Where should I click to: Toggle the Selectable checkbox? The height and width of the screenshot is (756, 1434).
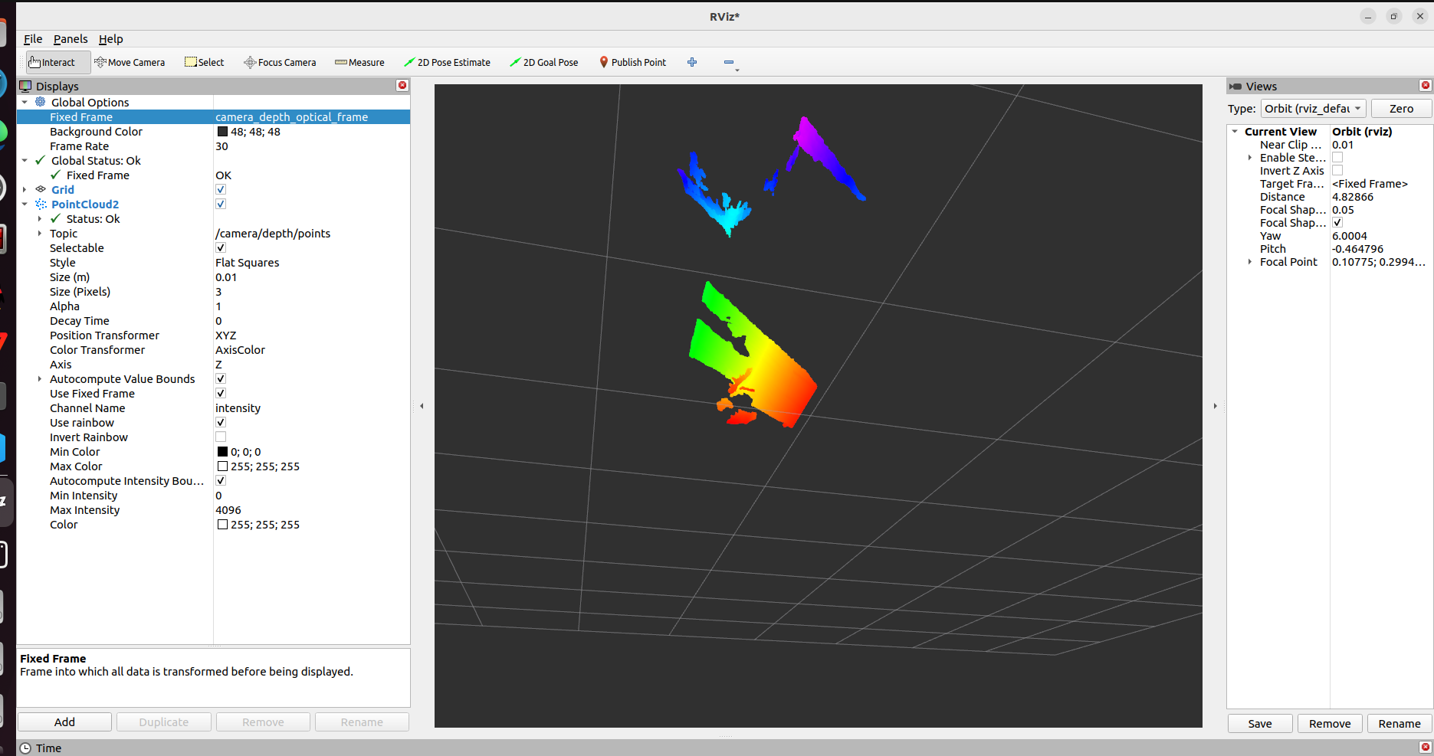[221, 247]
